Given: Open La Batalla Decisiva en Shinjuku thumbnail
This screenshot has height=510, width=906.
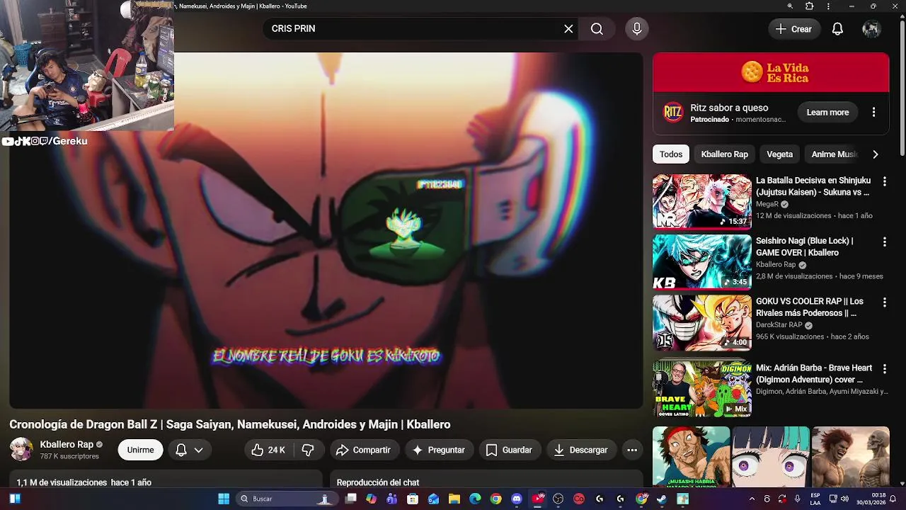Looking at the screenshot, I should [701, 201].
